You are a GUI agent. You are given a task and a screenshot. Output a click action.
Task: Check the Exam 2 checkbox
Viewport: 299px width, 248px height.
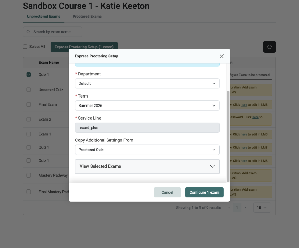pos(29,119)
